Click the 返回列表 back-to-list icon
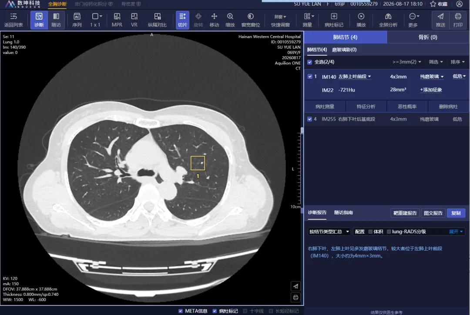 tap(13, 17)
